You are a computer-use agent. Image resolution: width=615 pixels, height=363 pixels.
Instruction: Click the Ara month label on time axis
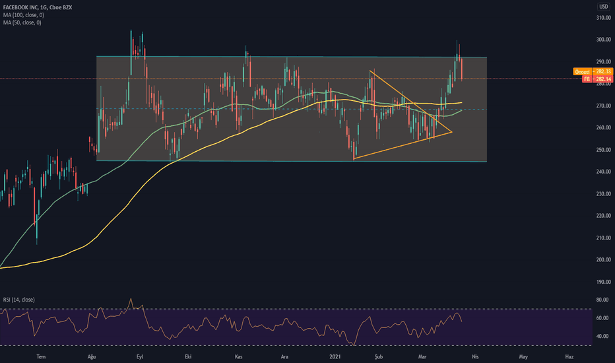coord(285,356)
